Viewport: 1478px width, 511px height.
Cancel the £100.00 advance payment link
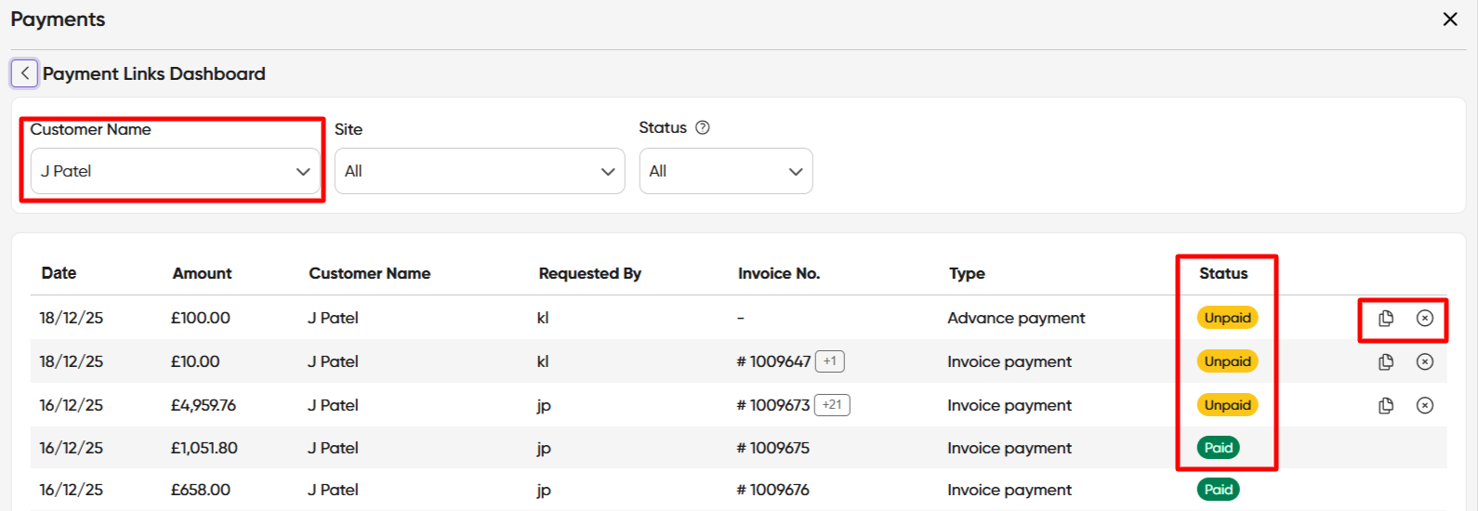(x=1425, y=319)
